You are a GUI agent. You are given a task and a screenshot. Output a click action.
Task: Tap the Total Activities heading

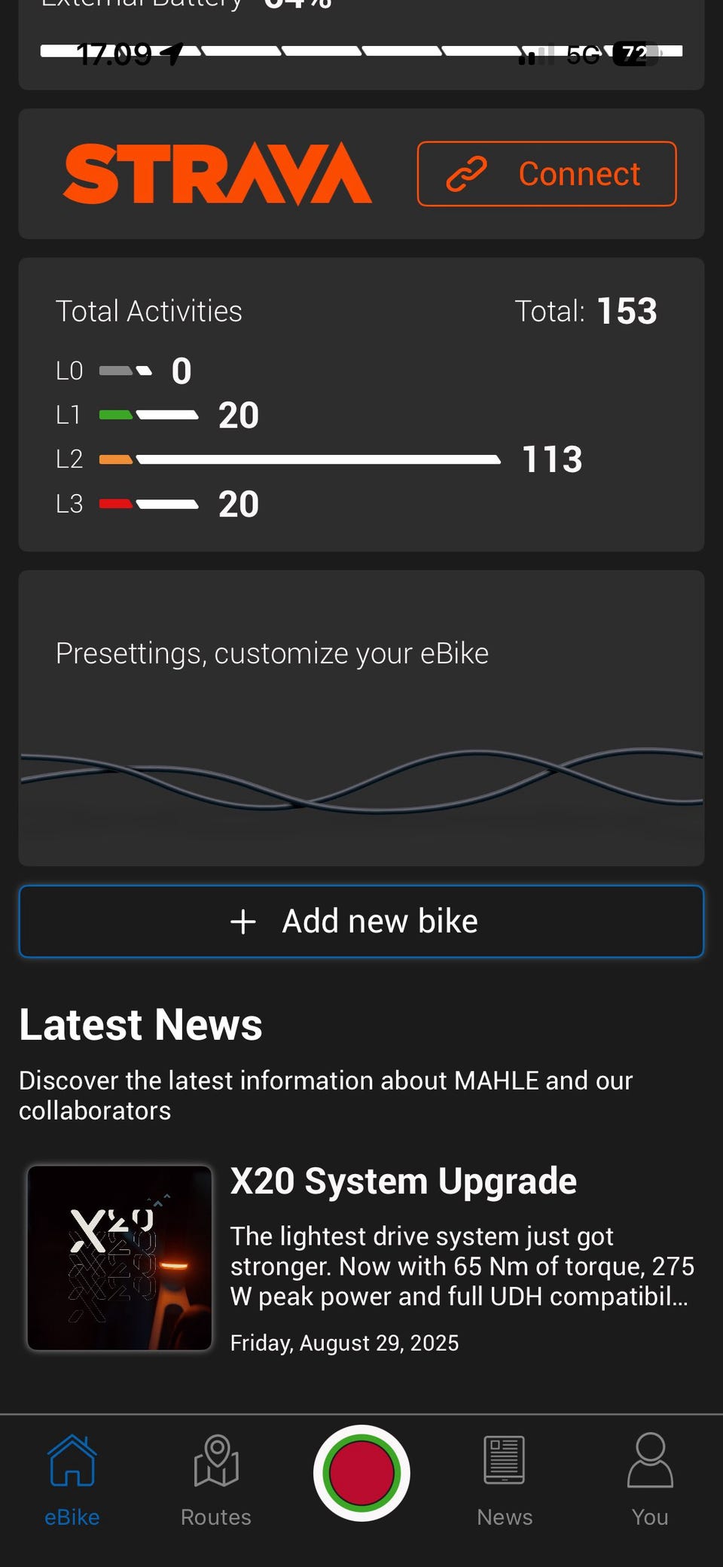pyautogui.click(x=149, y=311)
